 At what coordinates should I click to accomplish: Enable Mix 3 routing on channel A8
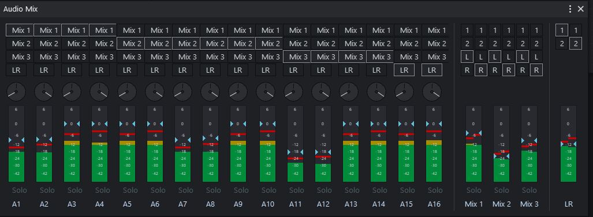click(x=214, y=57)
